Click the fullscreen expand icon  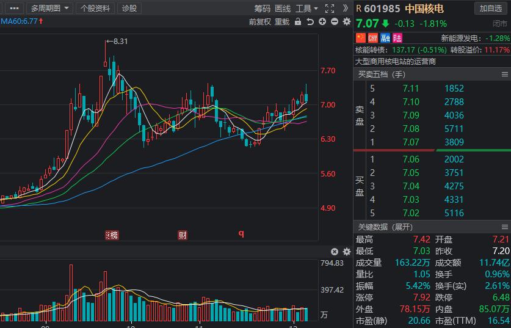tap(330, 9)
